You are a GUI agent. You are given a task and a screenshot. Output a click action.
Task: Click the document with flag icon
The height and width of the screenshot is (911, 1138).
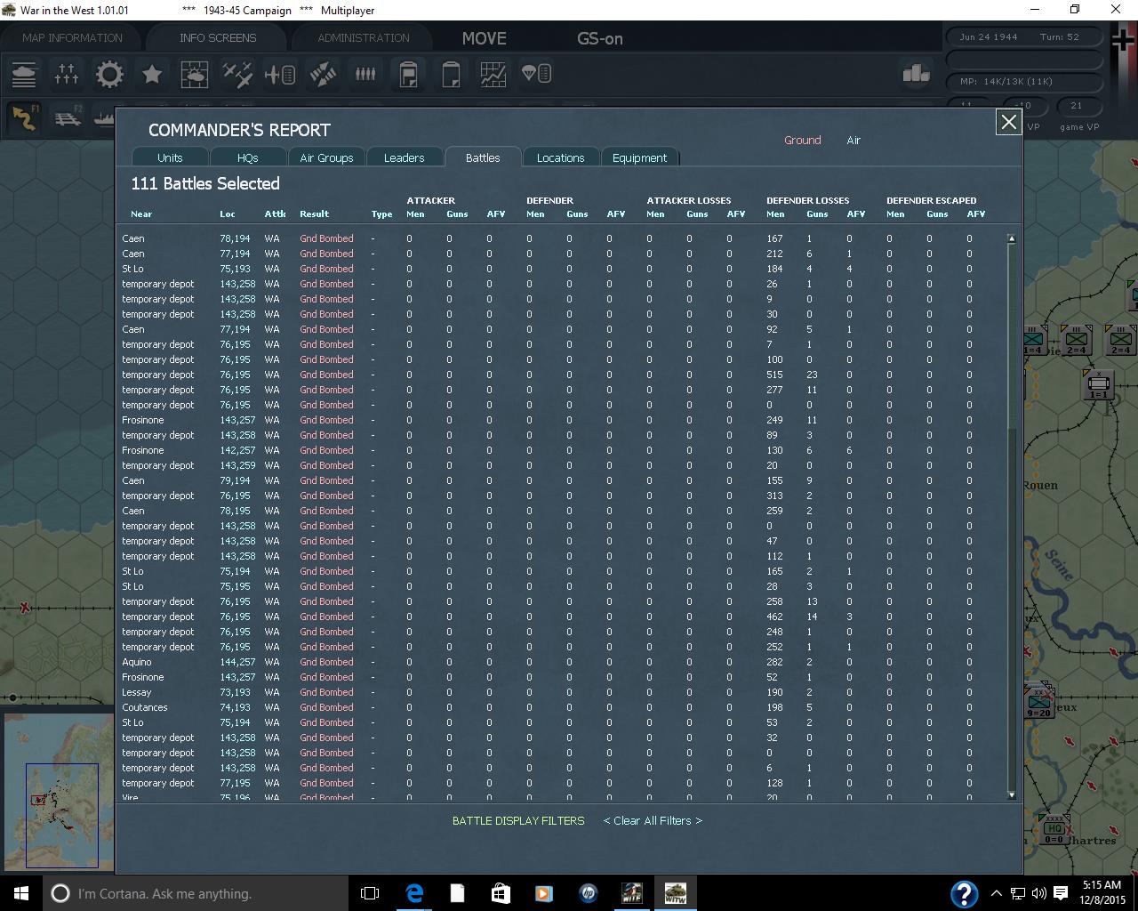point(408,74)
